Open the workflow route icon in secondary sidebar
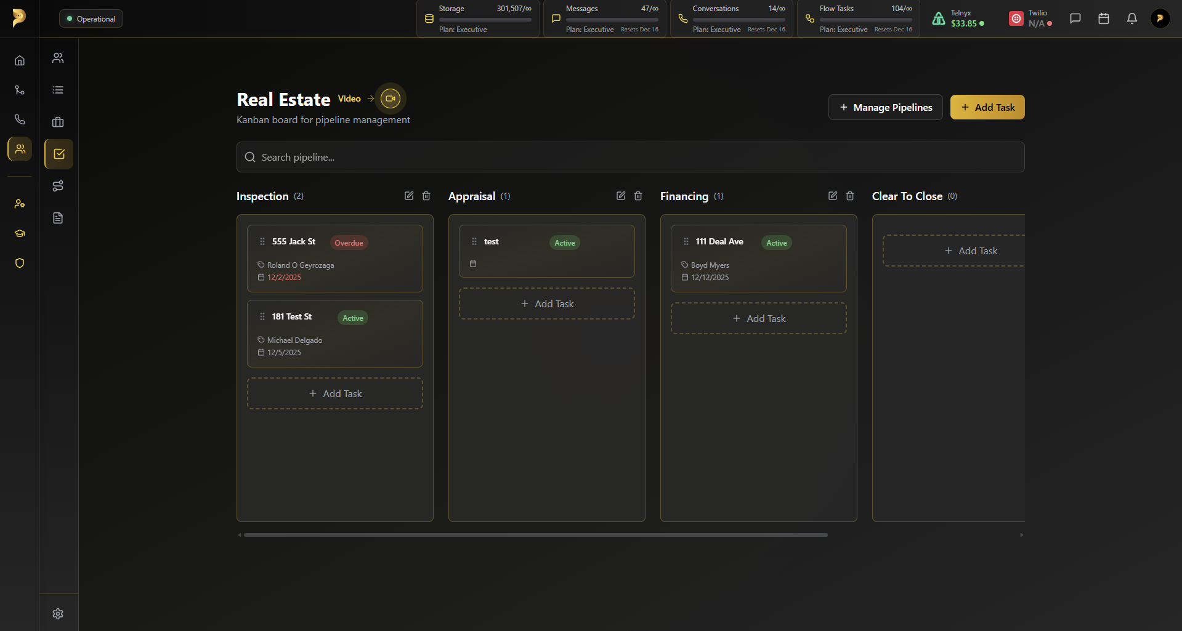 click(58, 186)
